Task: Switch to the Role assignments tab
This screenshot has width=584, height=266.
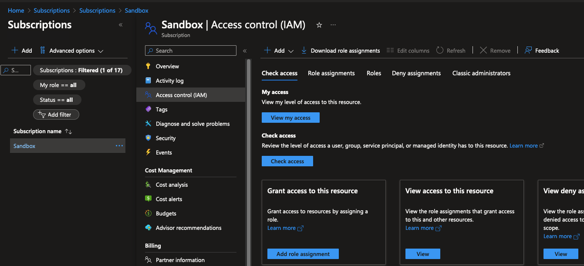Action: coord(331,73)
